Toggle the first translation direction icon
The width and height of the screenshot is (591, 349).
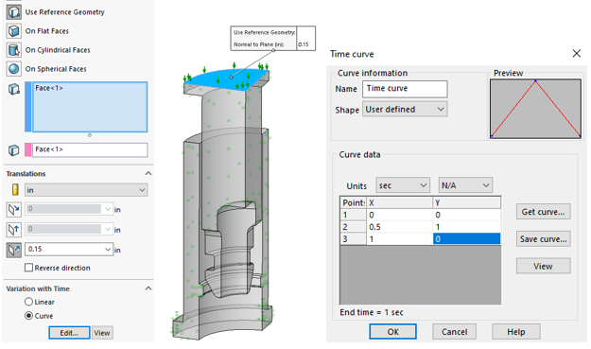[14, 210]
